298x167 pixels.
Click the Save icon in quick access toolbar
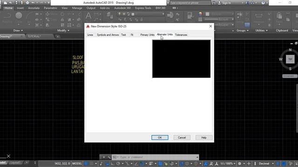(x=16, y=3)
